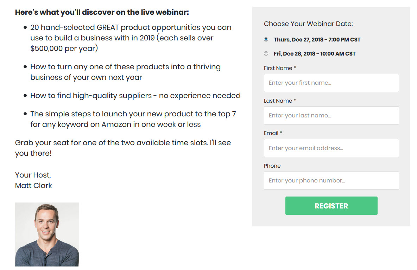
Task: Click the 'Choose Your Webinar Date:' heading
Action: pyautogui.click(x=308, y=24)
